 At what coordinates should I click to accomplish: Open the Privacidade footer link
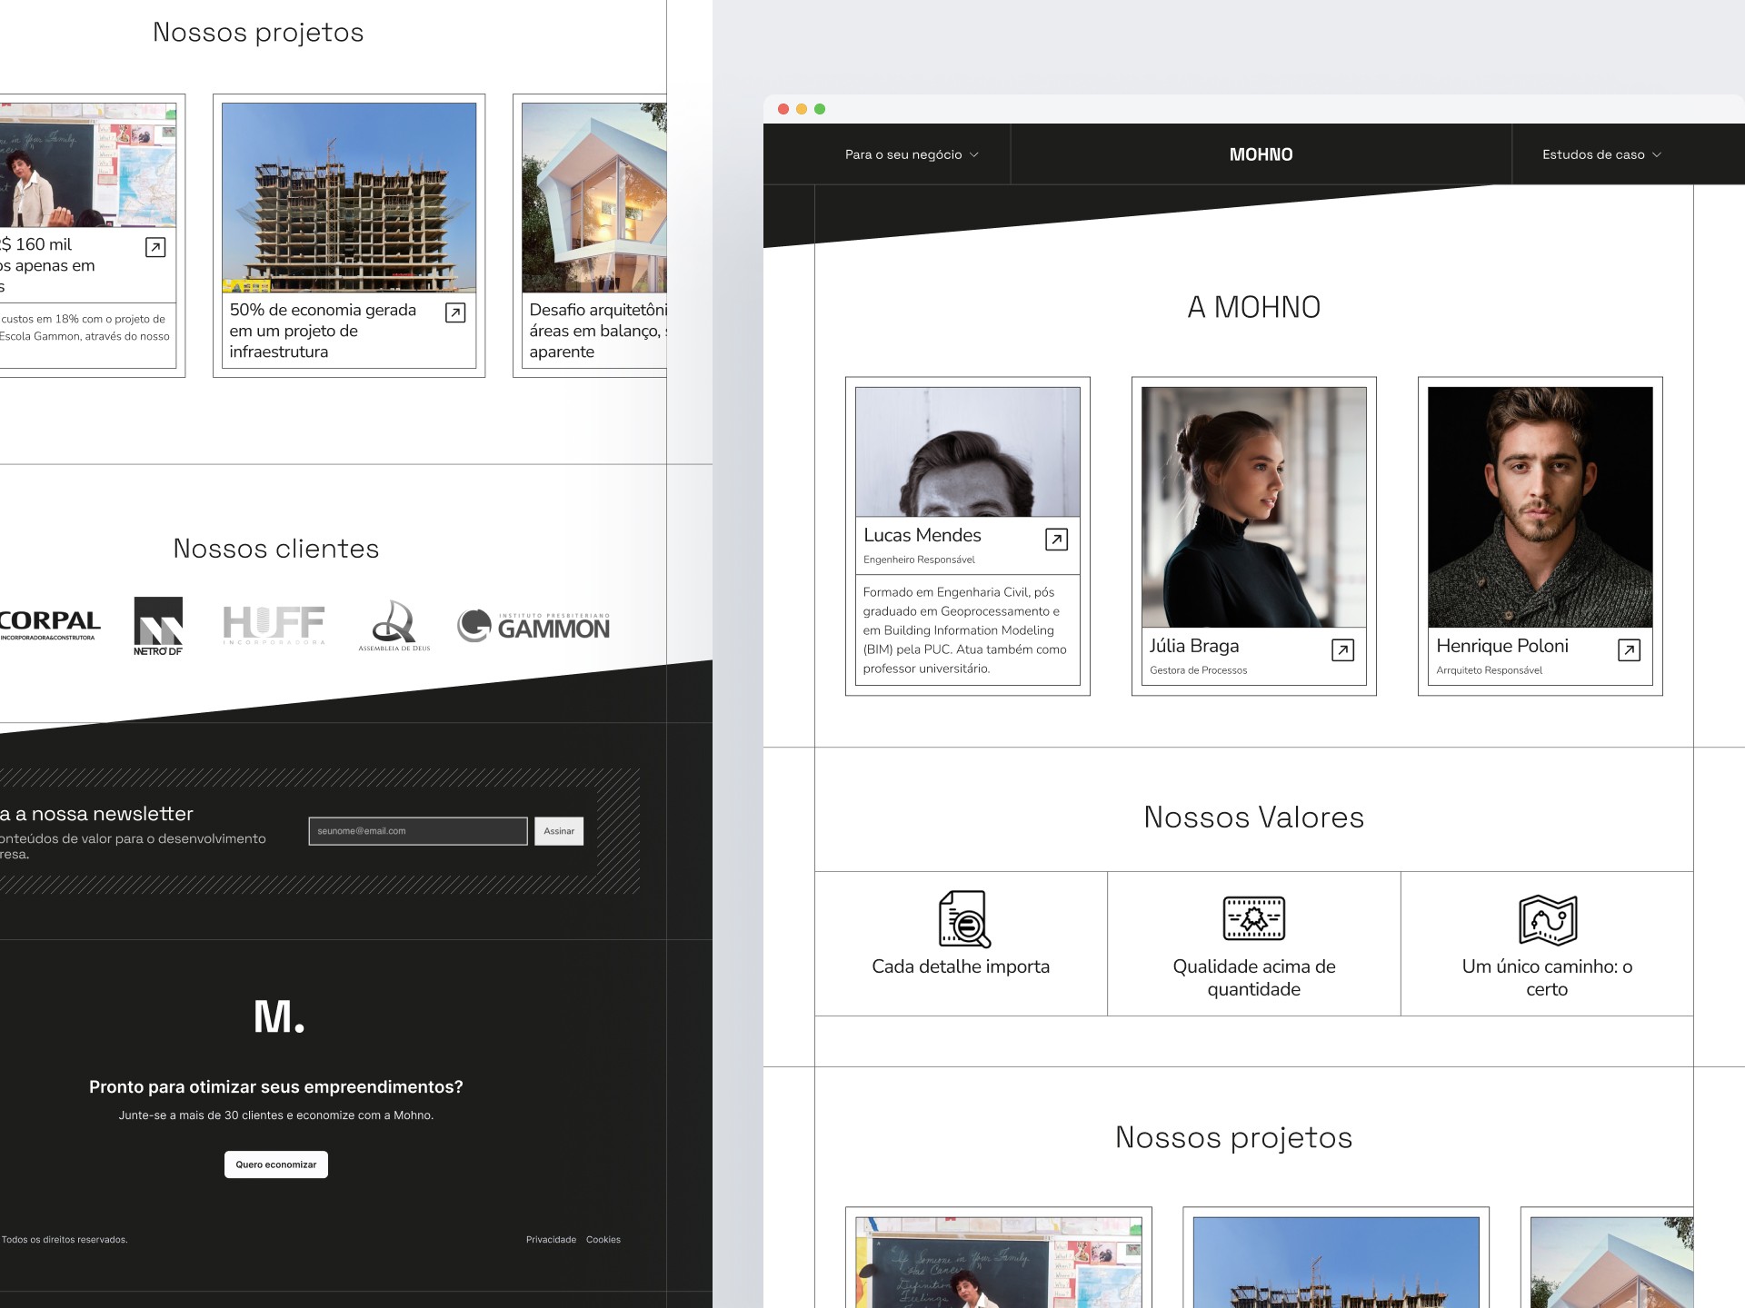(551, 1240)
